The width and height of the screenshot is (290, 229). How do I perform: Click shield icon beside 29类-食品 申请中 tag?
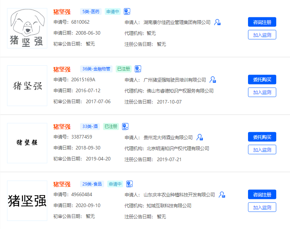(x=129, y=184)
